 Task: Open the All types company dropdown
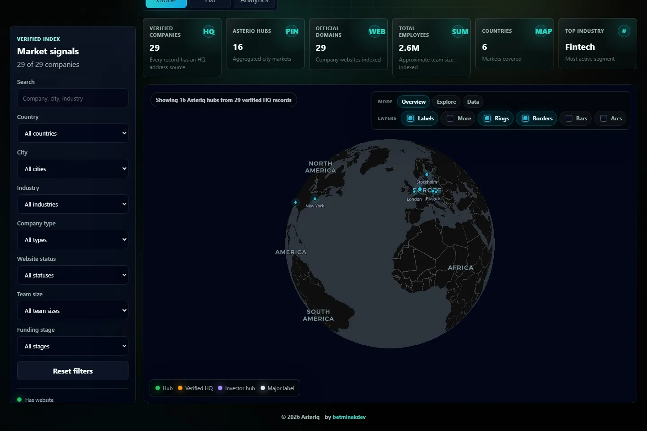pos(73,240)
